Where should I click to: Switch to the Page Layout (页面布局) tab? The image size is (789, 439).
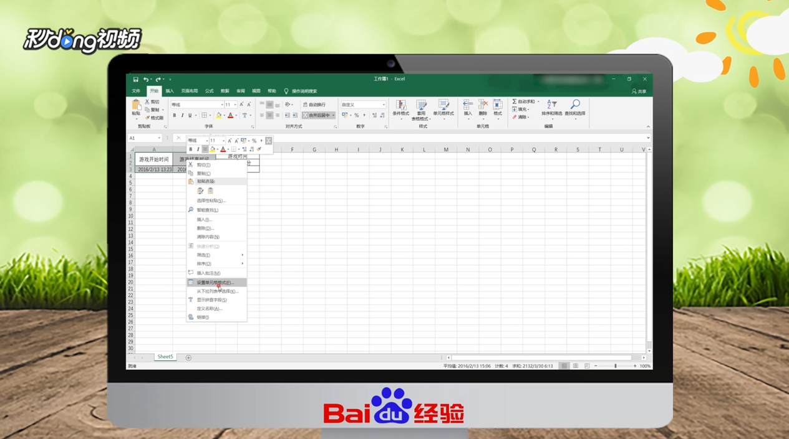click(190, 91)
